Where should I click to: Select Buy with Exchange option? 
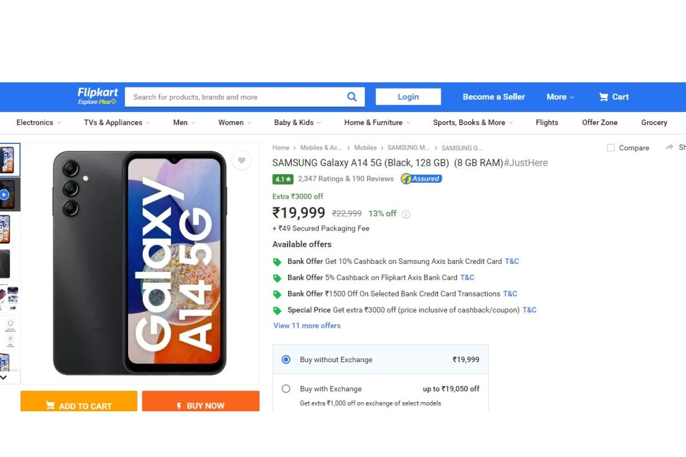(x=286, y=389)
